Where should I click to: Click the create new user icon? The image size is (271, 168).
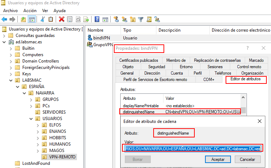[x=116, y=19]
